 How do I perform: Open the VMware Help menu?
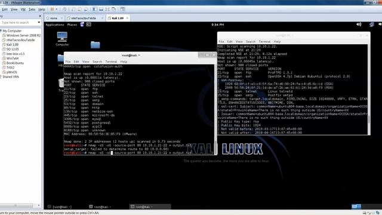pyautogui.click(x=42, y=10)
